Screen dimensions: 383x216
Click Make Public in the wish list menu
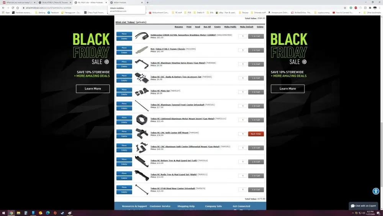click(x=230, y=27)
